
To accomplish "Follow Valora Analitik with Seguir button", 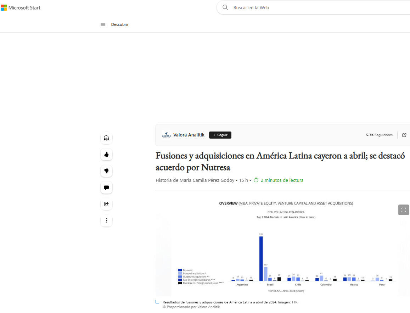I will 220,135.
